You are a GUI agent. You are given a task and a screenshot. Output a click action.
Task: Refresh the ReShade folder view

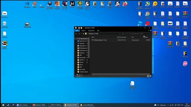coord(123,34)
